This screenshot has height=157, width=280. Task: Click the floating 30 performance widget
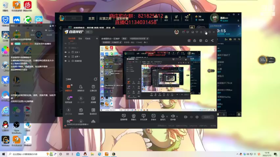[266, 60]
